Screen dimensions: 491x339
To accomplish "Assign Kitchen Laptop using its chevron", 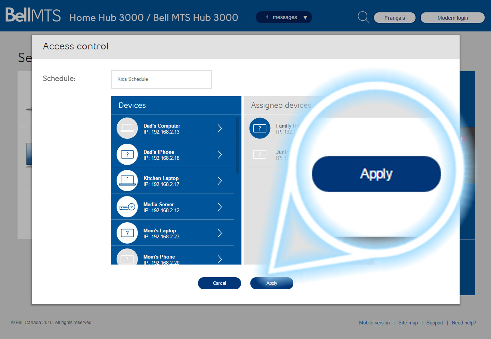I will click(x=220, y=181).
